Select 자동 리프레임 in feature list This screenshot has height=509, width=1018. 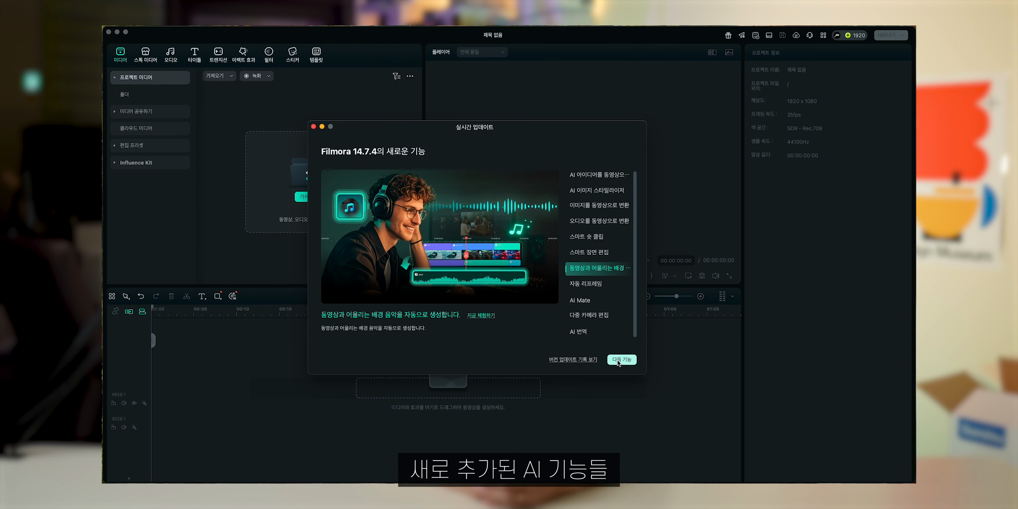coord(585,284)
